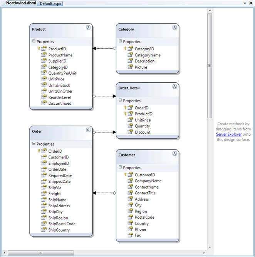Click the Picture property icon in Category
The height and width of the screenshot is (257, 255).
coord(130,67)
